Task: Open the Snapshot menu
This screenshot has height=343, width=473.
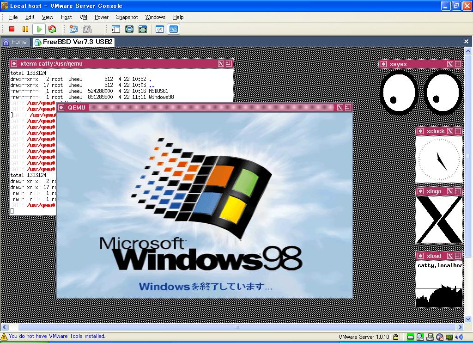Action: pyautogui.click(x=127, y=17)
